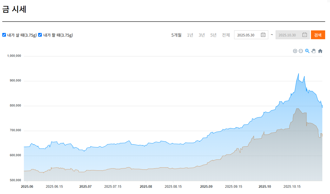Click the 700,000 y-axis label
330x194 pixels.
click(x=15, y=130)
